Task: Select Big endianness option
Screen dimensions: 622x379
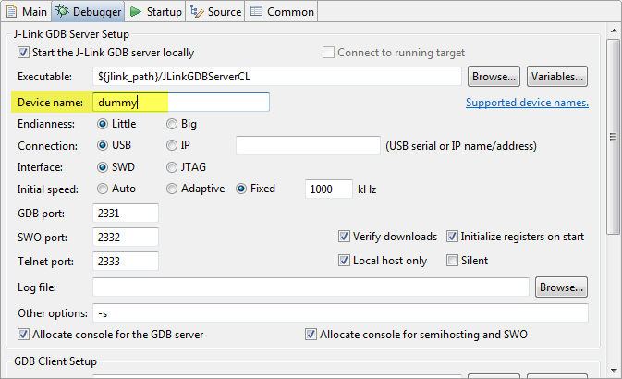Action: coord(173,123)
